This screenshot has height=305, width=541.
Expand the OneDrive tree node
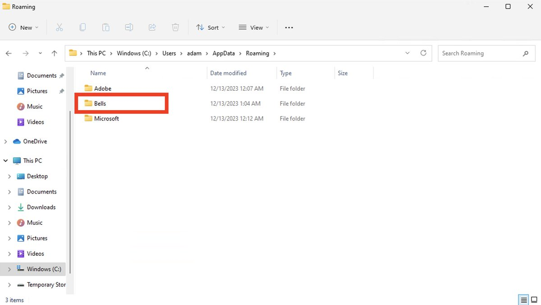pos(5,142)
